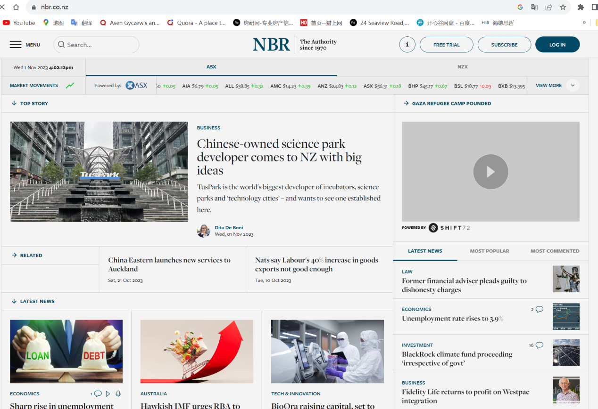
Task: Select the MOST COMMENTED tab
Action: (x=555, y=251)
